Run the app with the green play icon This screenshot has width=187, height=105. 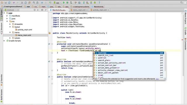point(64,3)
